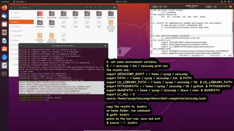Create new document icon in Text Editor
Image resolution: width=234 pixels, height=131 pixels.
[x=165, y=7]
